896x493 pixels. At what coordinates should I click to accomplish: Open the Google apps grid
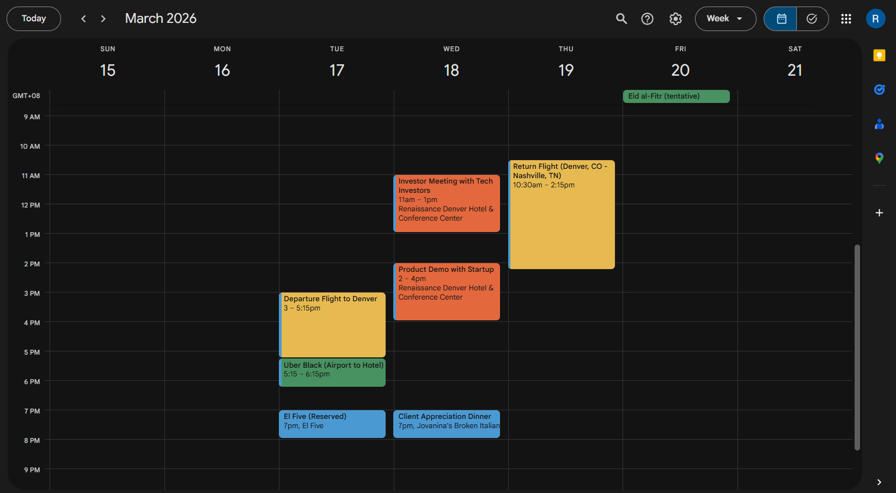pyautogui.click(x=846, y=19)
